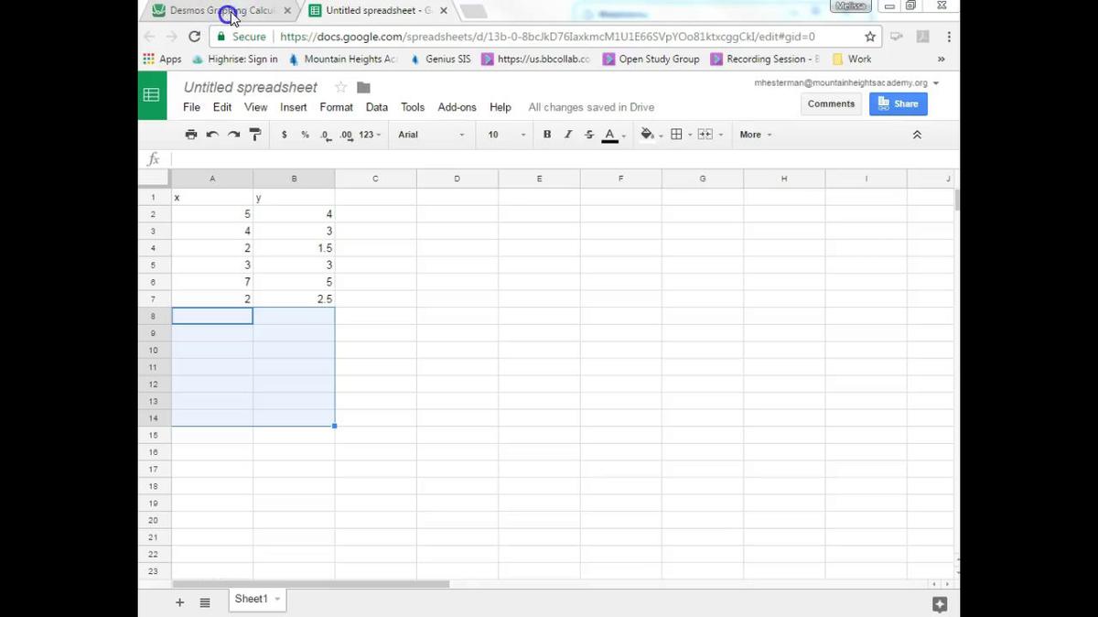Open the Borders tool

[x=676, y=135]
